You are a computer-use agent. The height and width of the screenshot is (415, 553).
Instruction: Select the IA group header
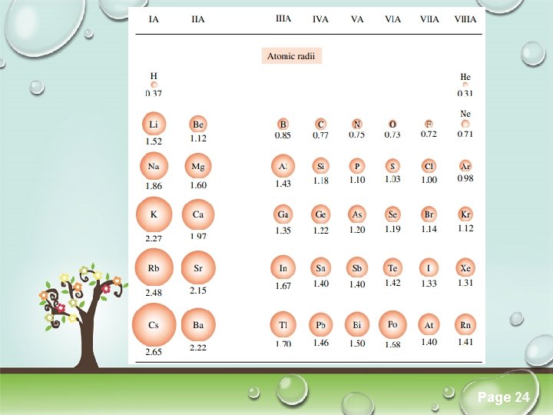[154, 19]
